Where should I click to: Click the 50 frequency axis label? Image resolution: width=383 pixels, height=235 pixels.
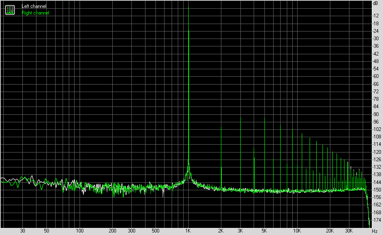(46, 231)
